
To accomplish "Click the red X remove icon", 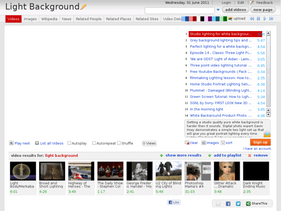I will 249,155.
